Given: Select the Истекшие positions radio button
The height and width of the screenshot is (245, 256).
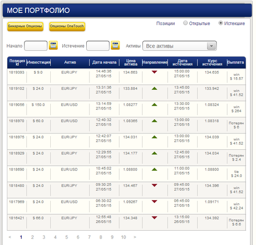Looking at the screenshot, I should click(x=221, y=23).
